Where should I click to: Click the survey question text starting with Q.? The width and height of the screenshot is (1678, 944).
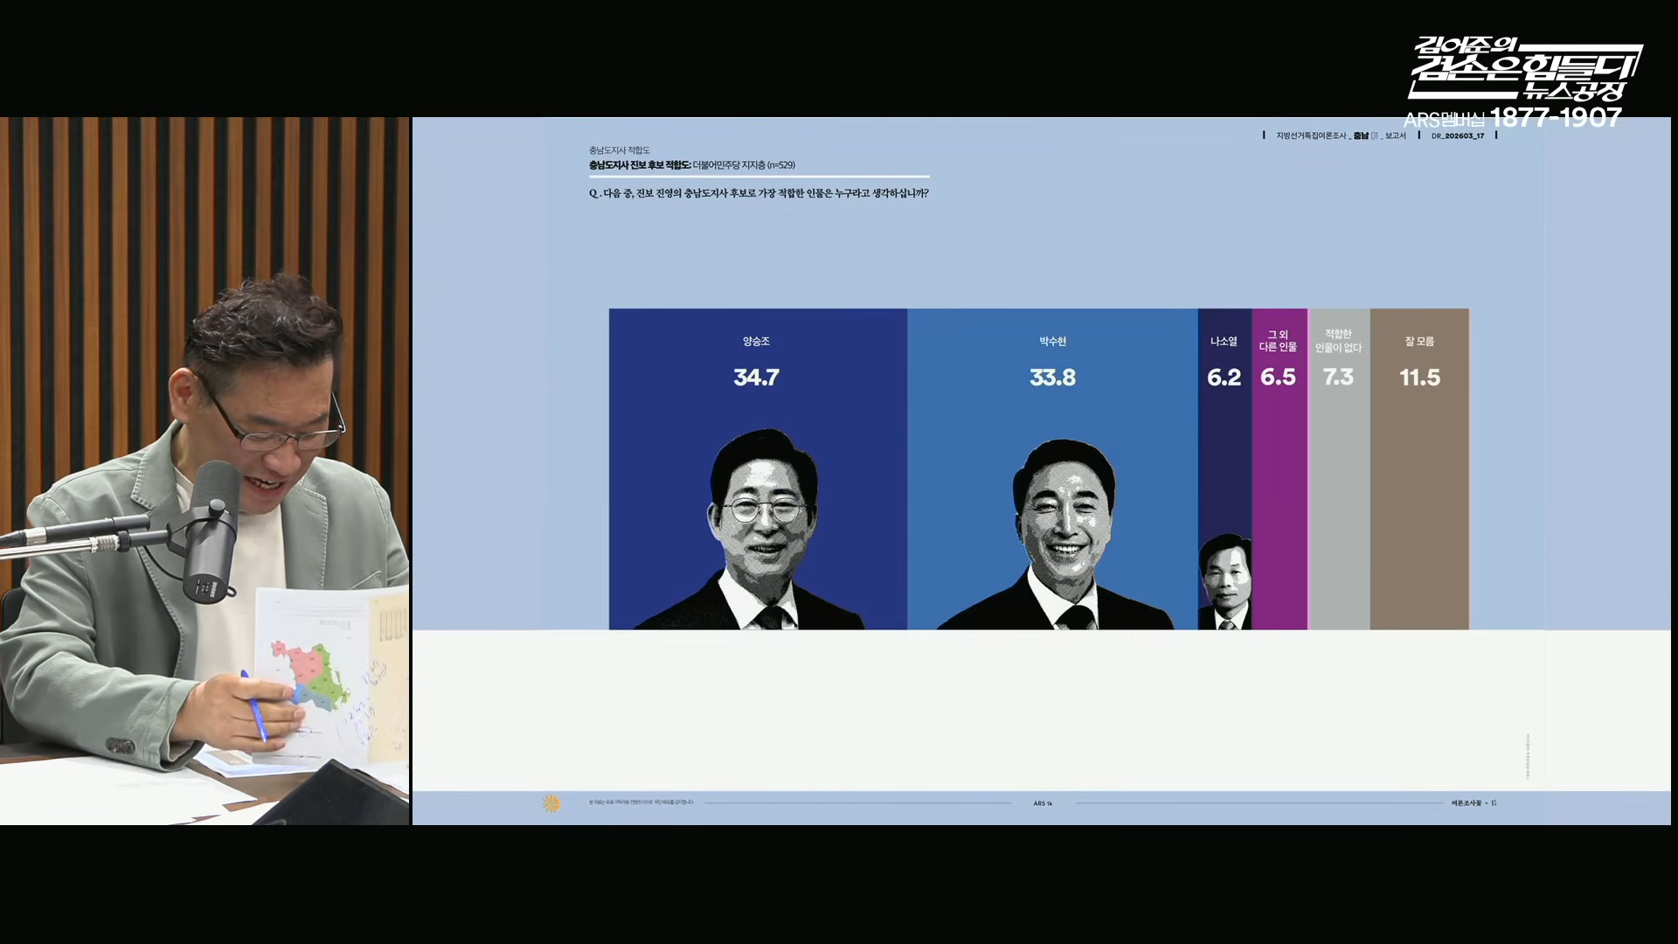coord(759,193)
